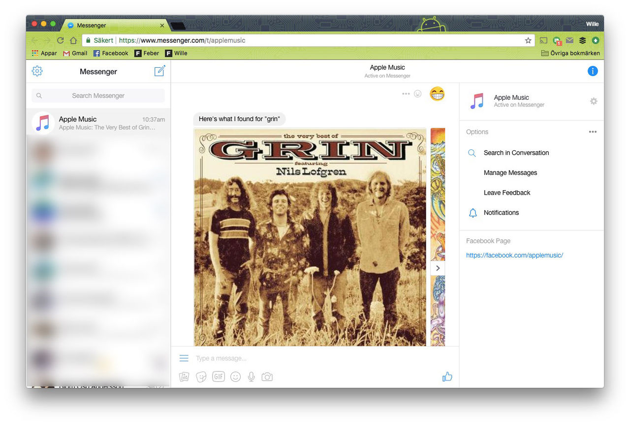Open the emoji picker
This screenshot has width=630, height=425.
click(x=235, y=377)
